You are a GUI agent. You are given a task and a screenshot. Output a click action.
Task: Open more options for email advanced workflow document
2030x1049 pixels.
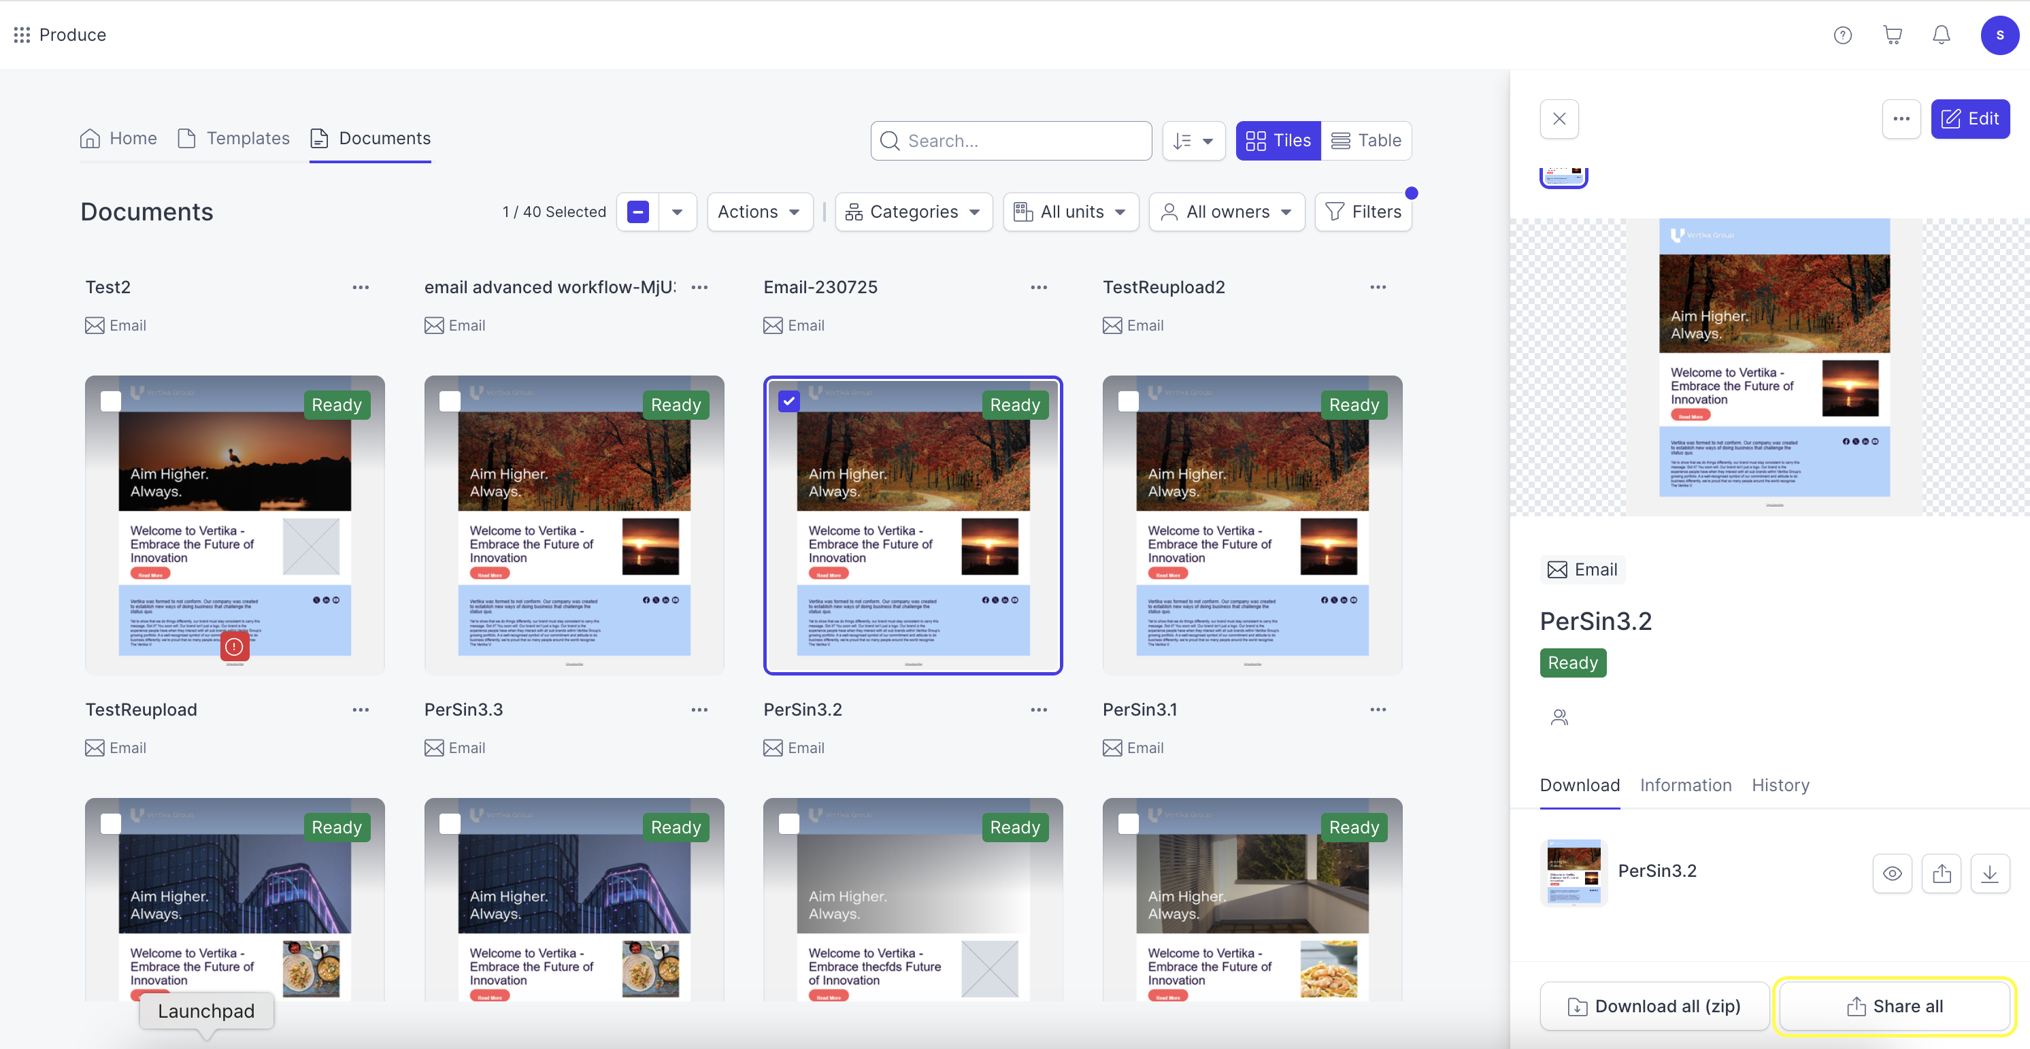[x=700, y=287]
